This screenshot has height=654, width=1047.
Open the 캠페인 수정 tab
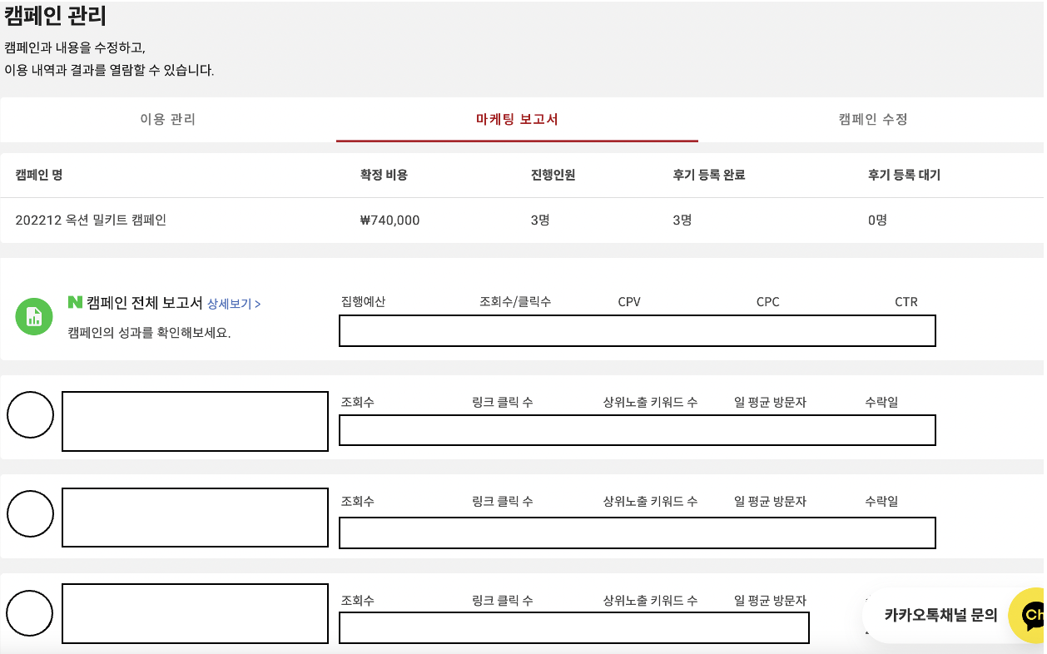872,119
